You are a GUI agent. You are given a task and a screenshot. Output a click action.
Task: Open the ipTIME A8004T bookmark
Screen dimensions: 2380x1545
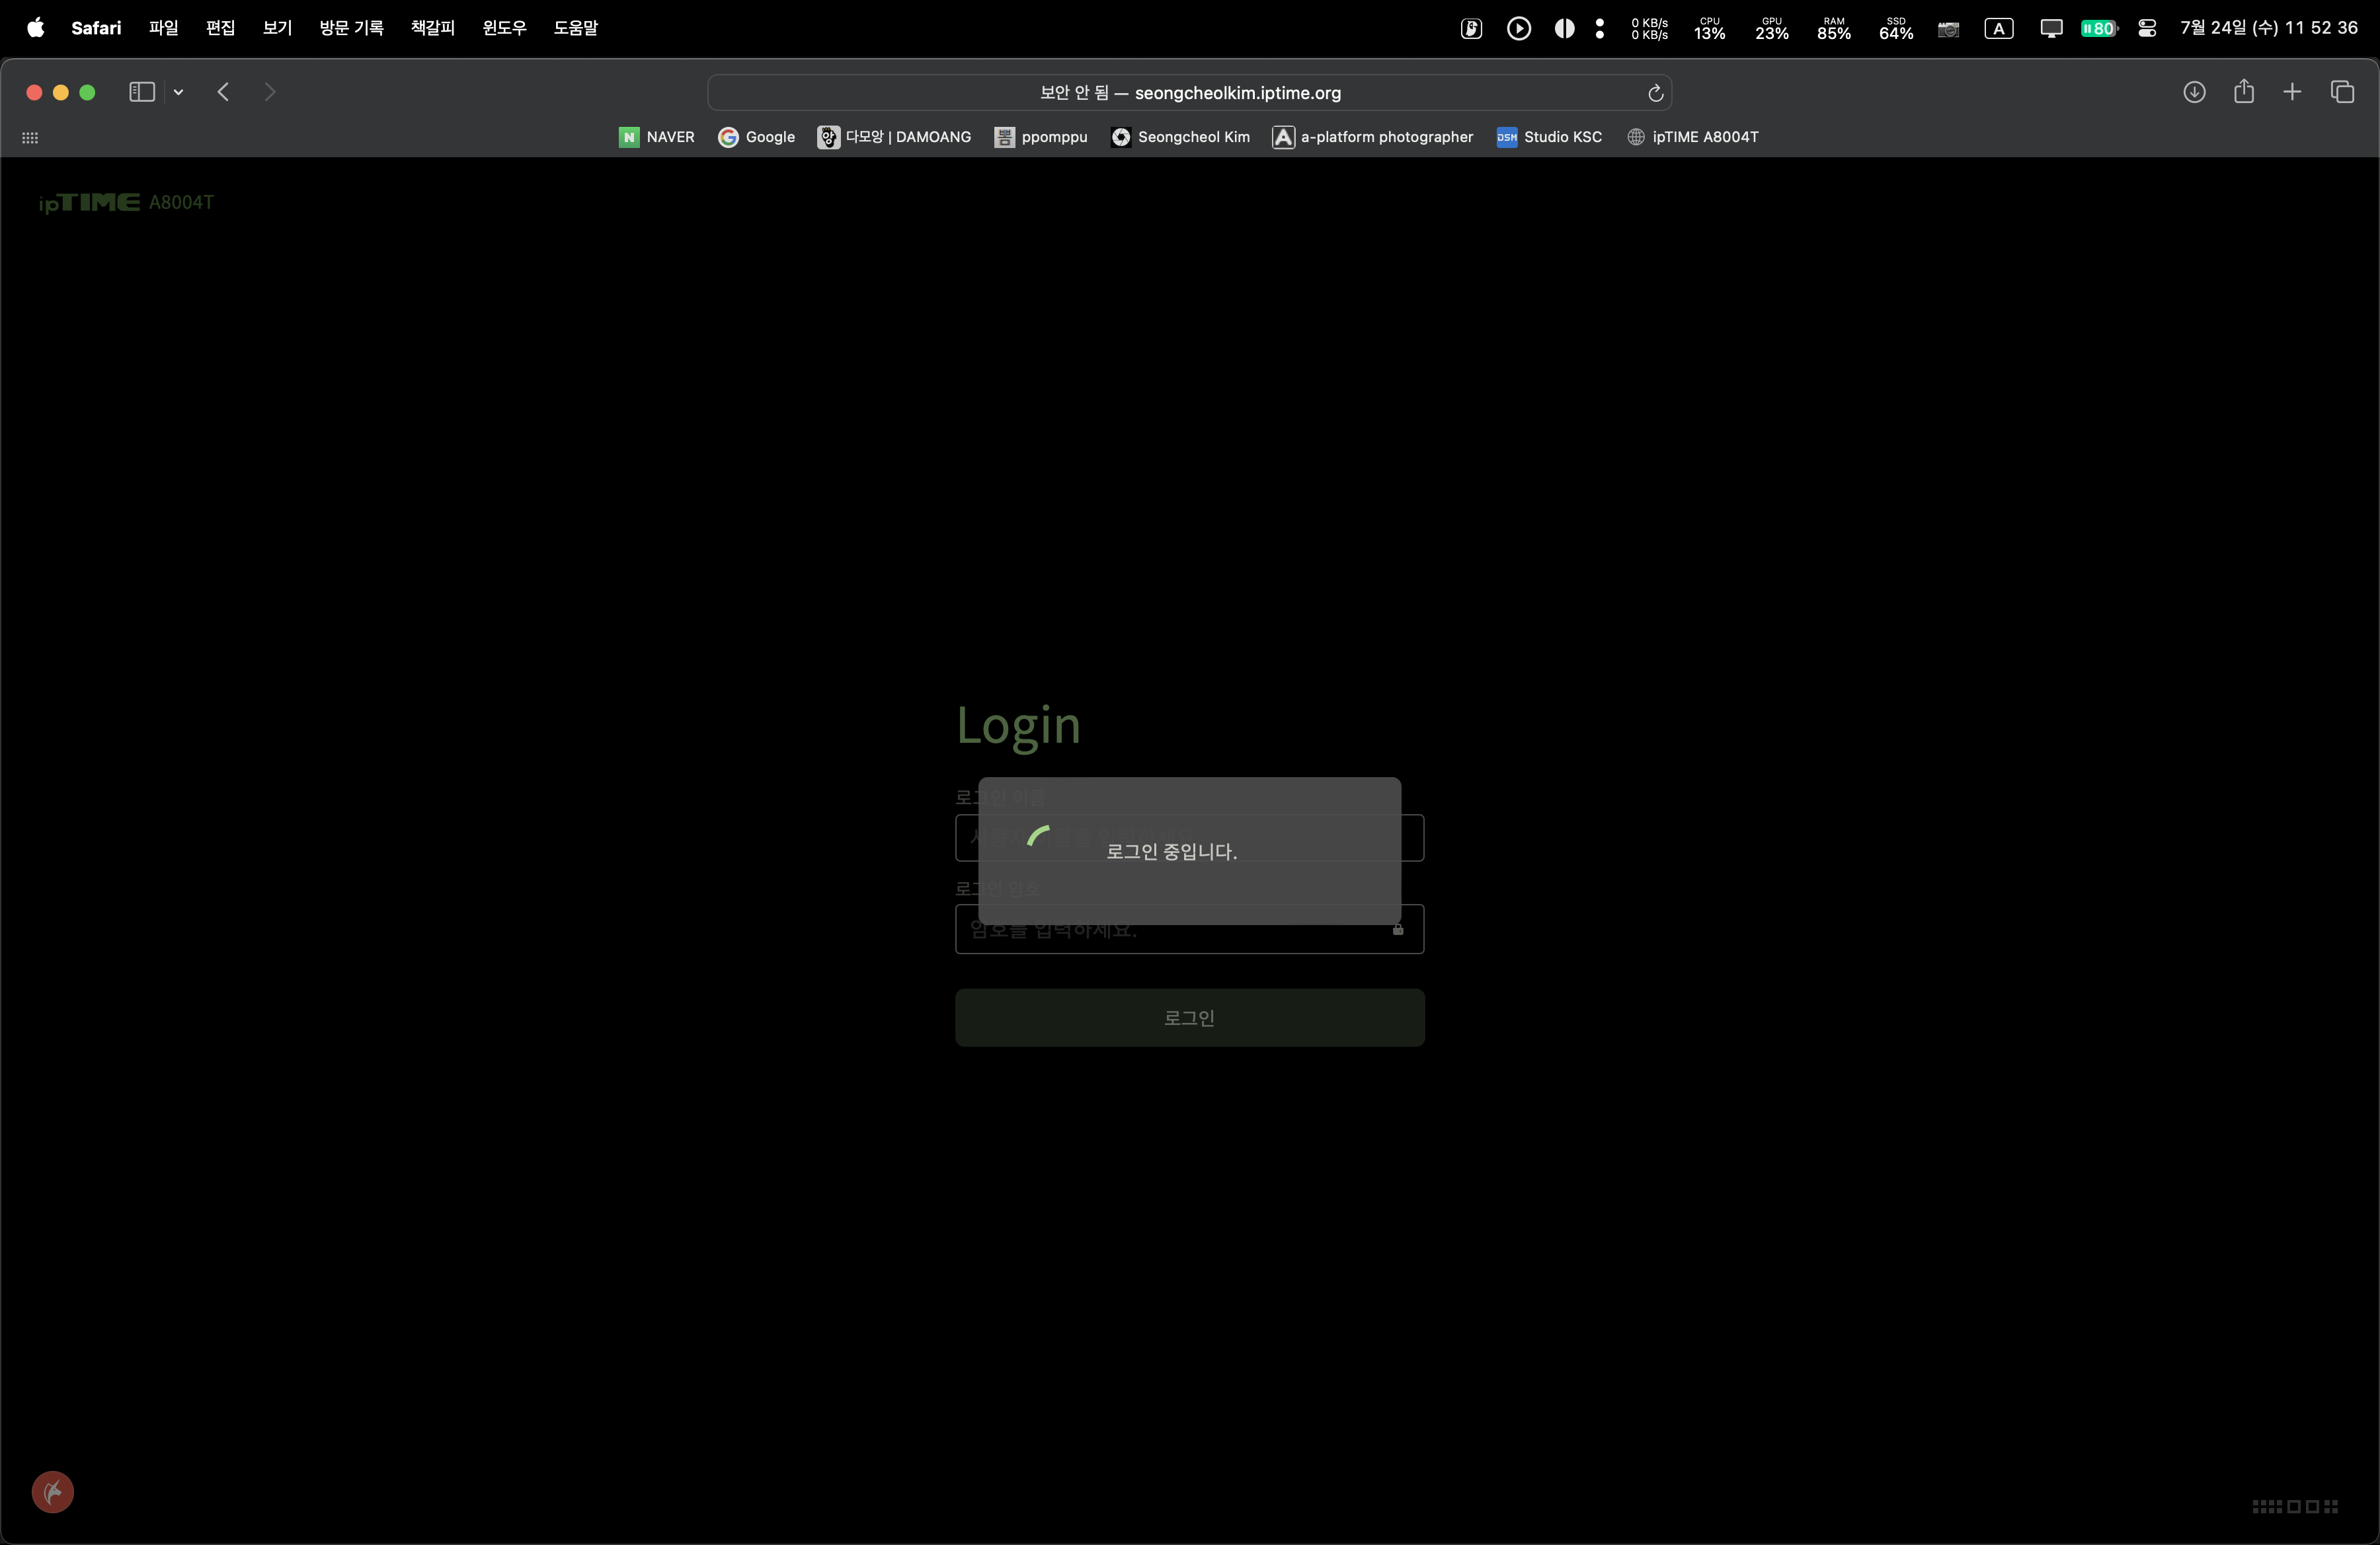click(1692, 137)
